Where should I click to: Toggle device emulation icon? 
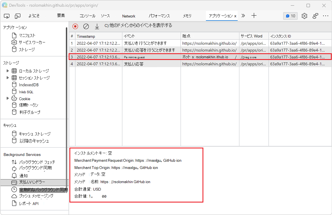18,16
